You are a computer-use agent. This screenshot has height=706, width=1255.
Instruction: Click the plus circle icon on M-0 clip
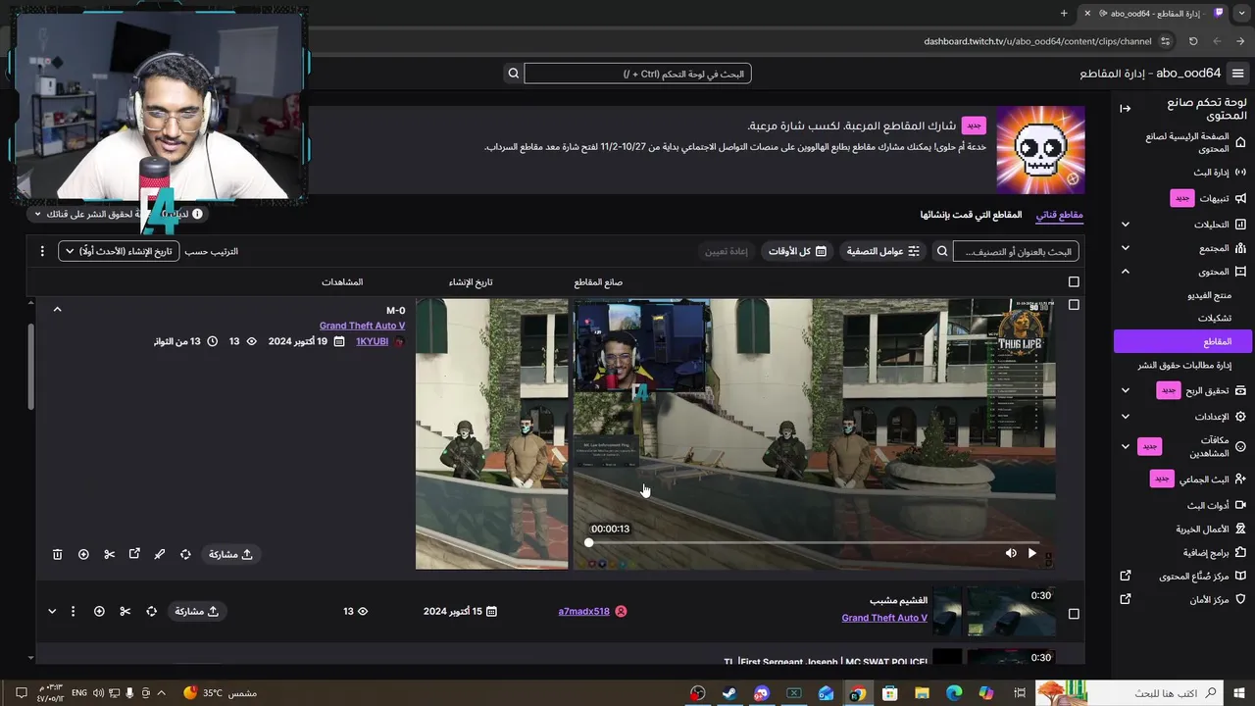pyautogui.click(x=83, y=554)
